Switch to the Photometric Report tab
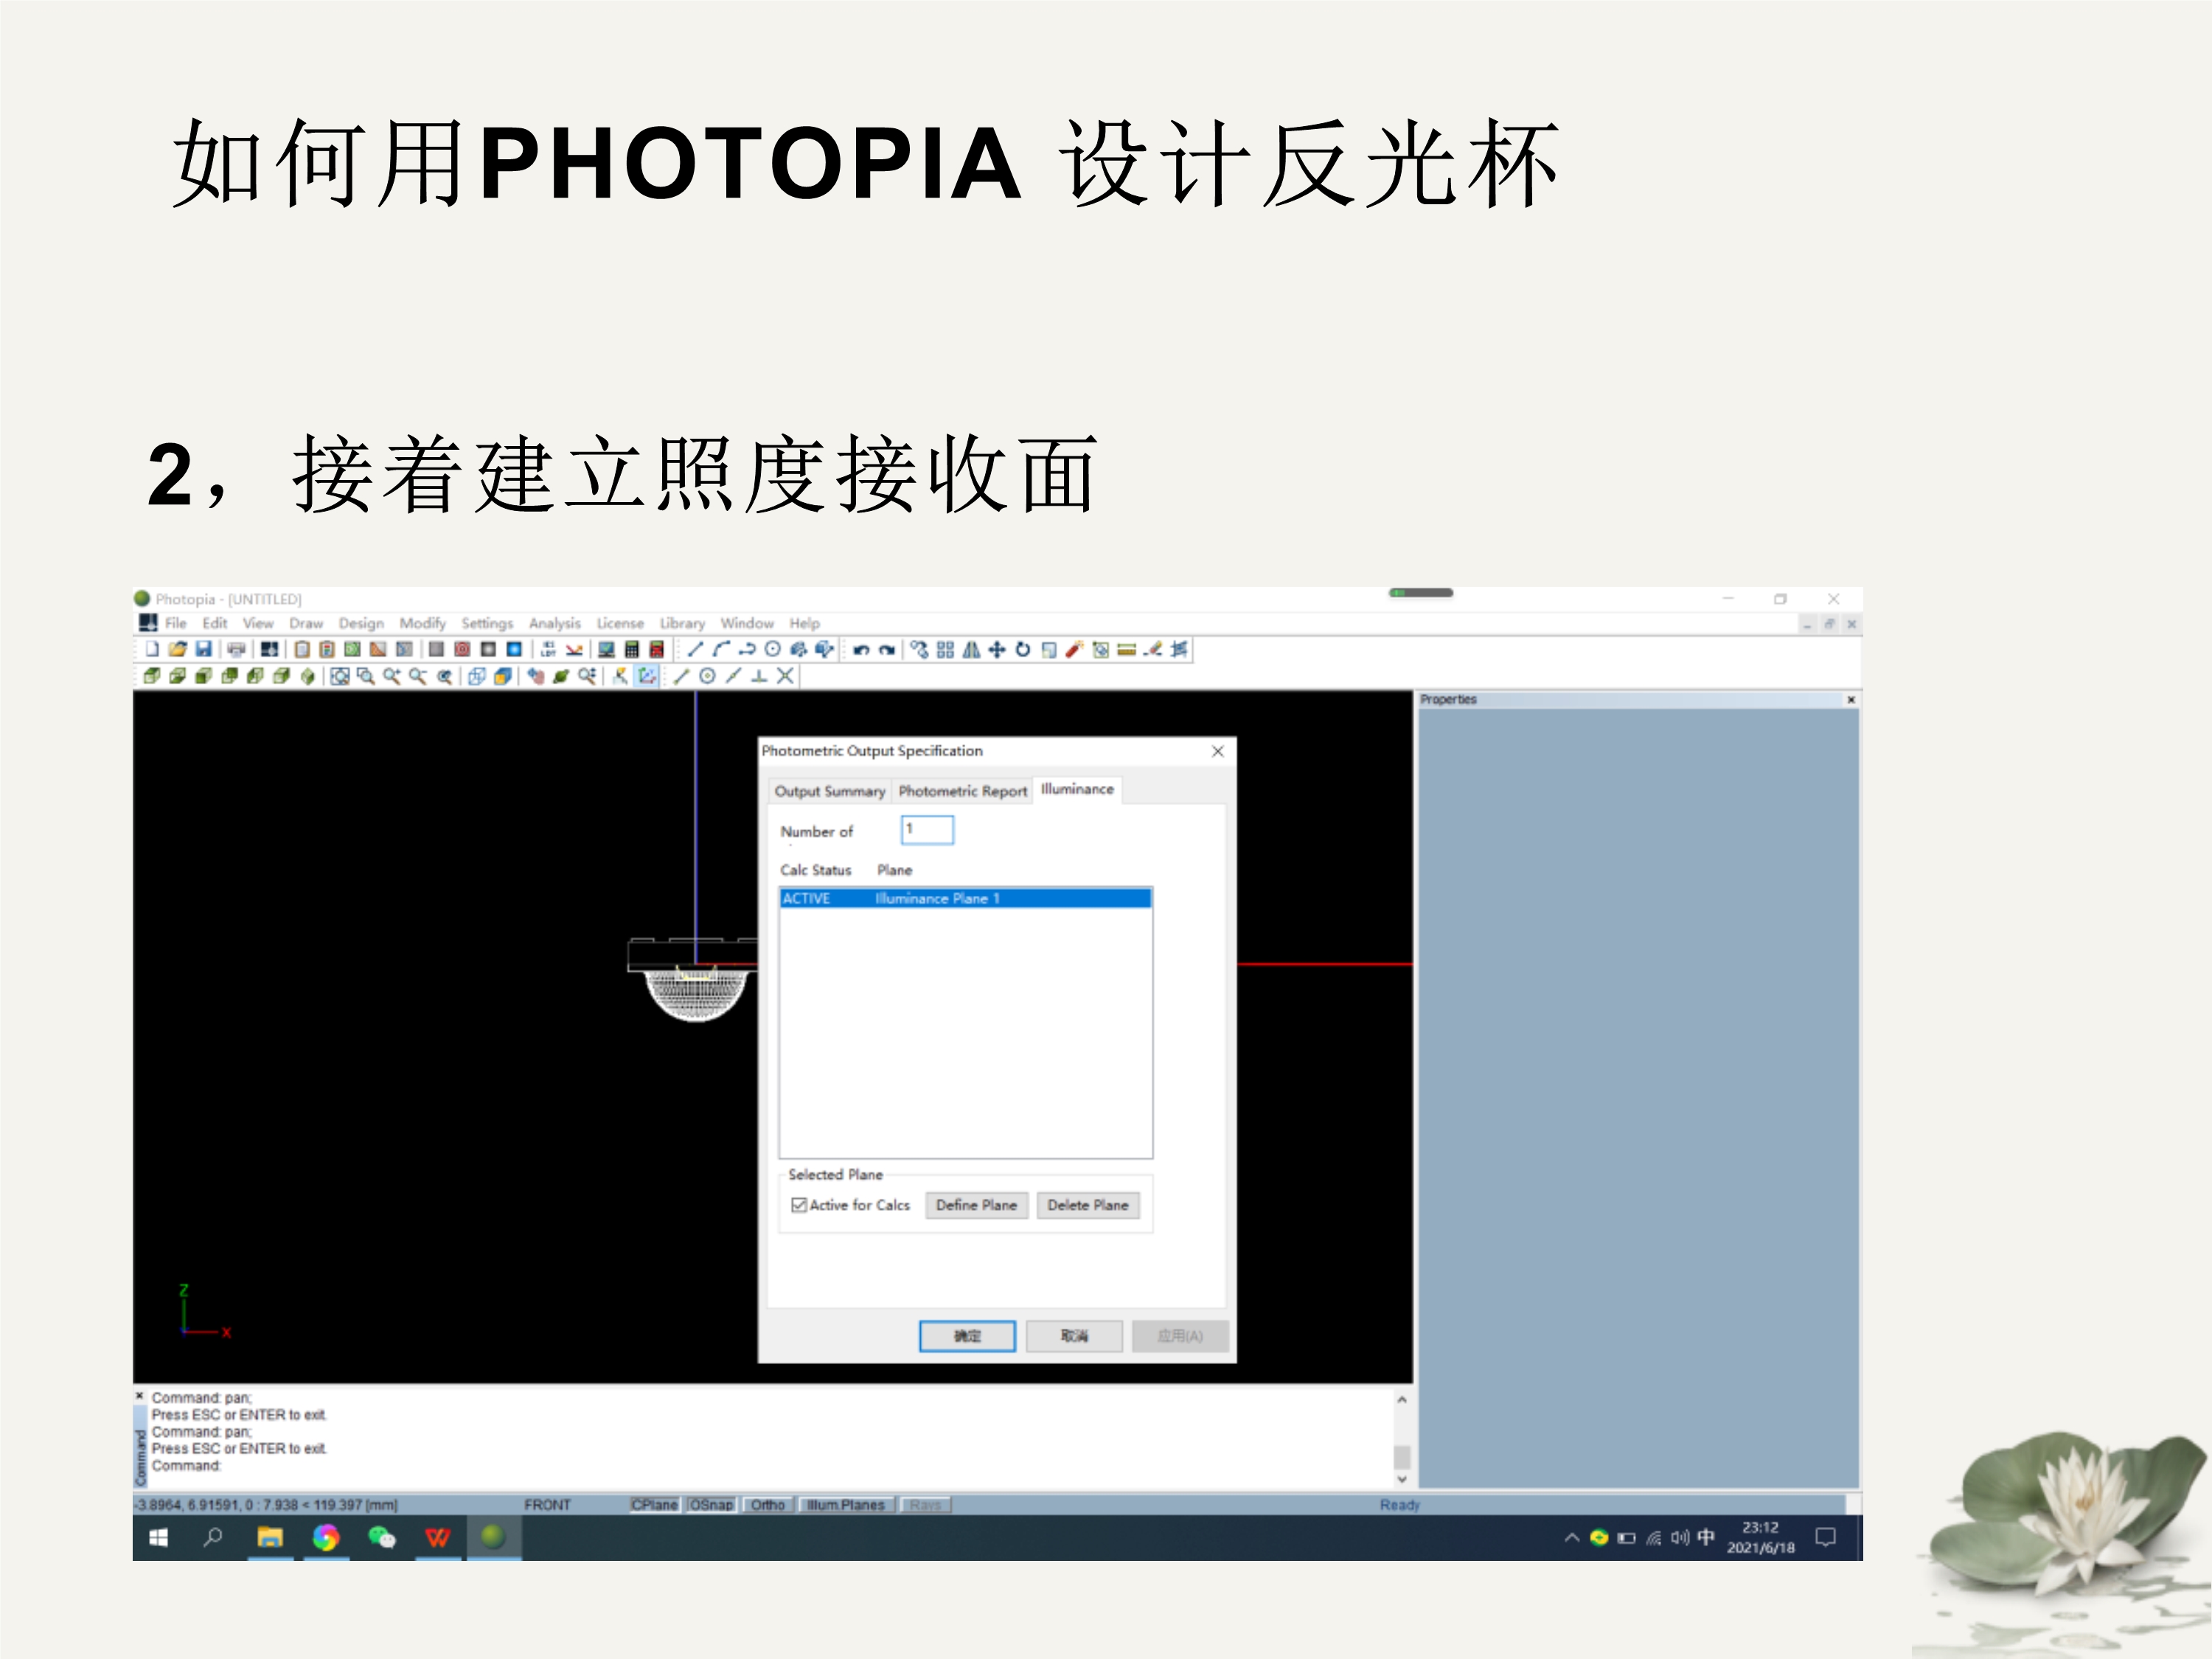The width and height of the screenshot is (2212, 1659). coord(962,791)
